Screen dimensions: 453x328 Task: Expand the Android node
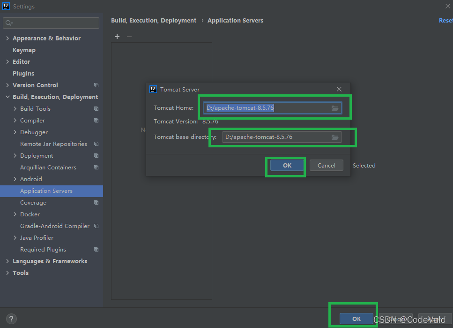click(x=15, y=179)
